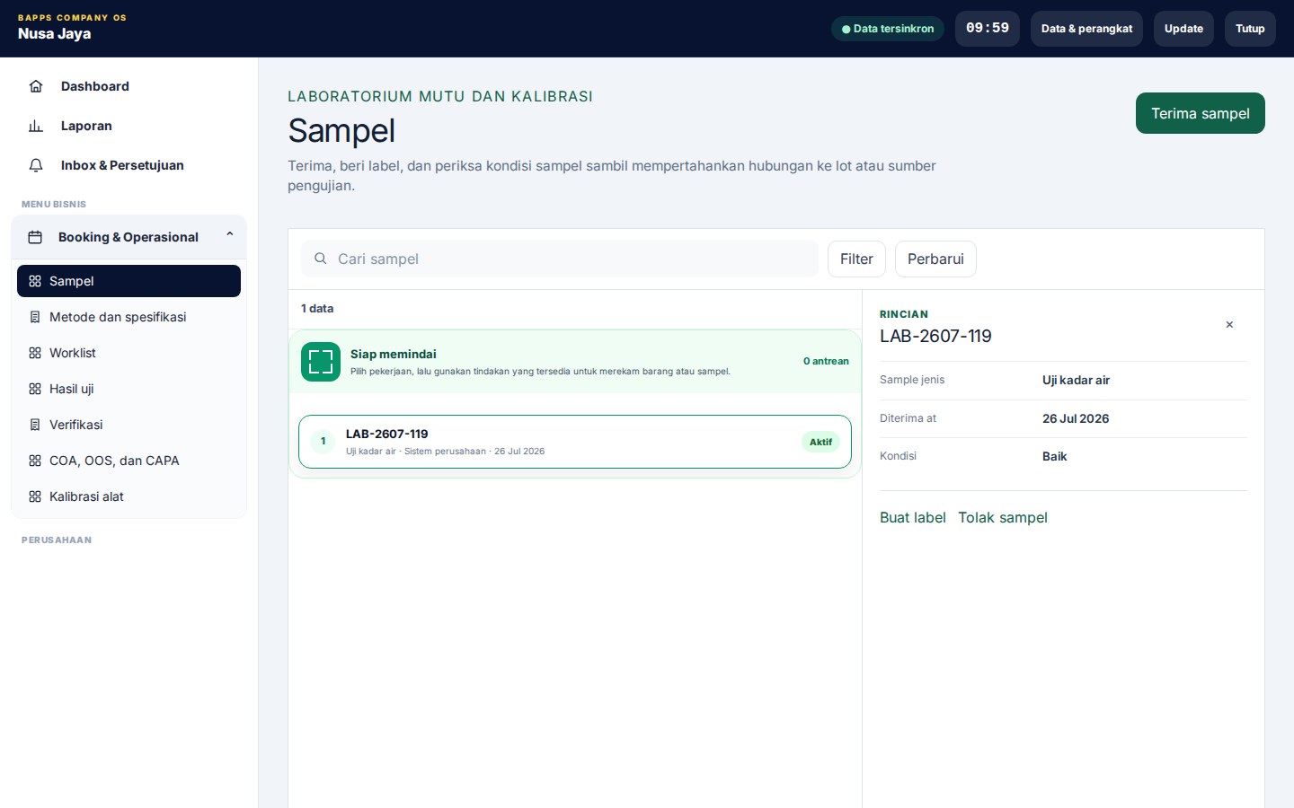
Task: Click the Hasil uji grid icon
Action: 35,389
